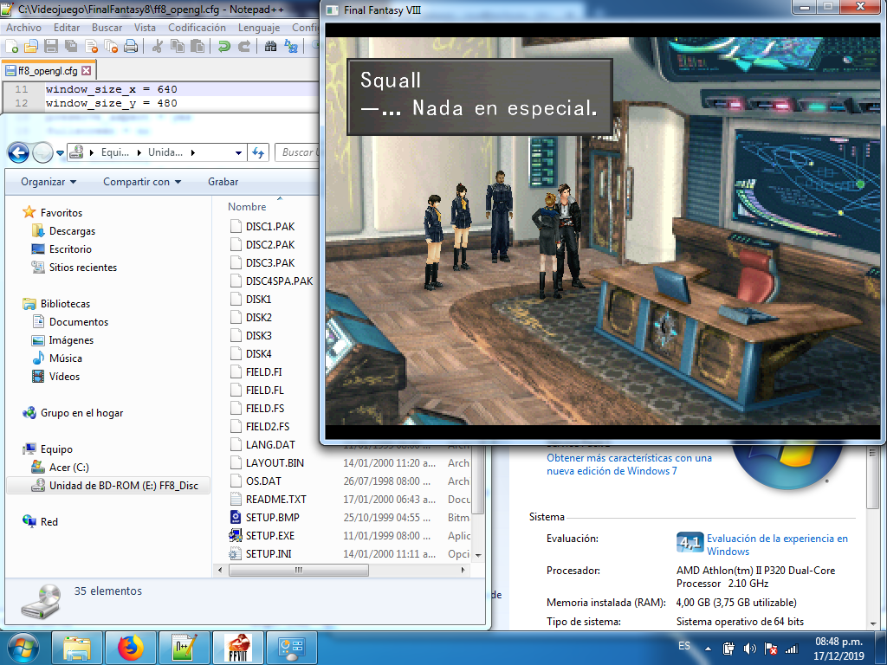The height and width of the screenshot is (665, 887).
Task: Select Red in the navigation pane
Action: coord(49,521)
